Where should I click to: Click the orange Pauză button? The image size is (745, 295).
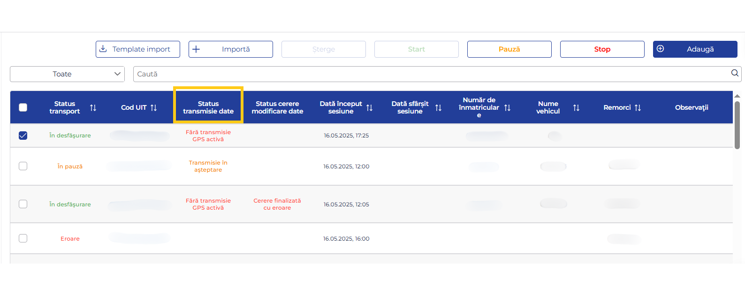[x=509, y=49]
